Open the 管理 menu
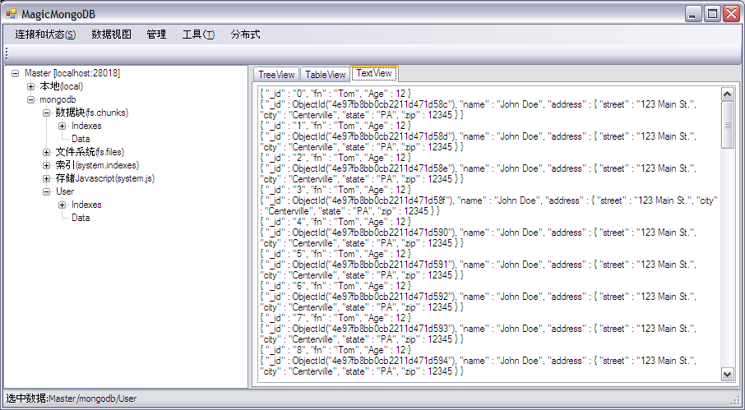This screenshot has height=410, width=745. point(156,35)
